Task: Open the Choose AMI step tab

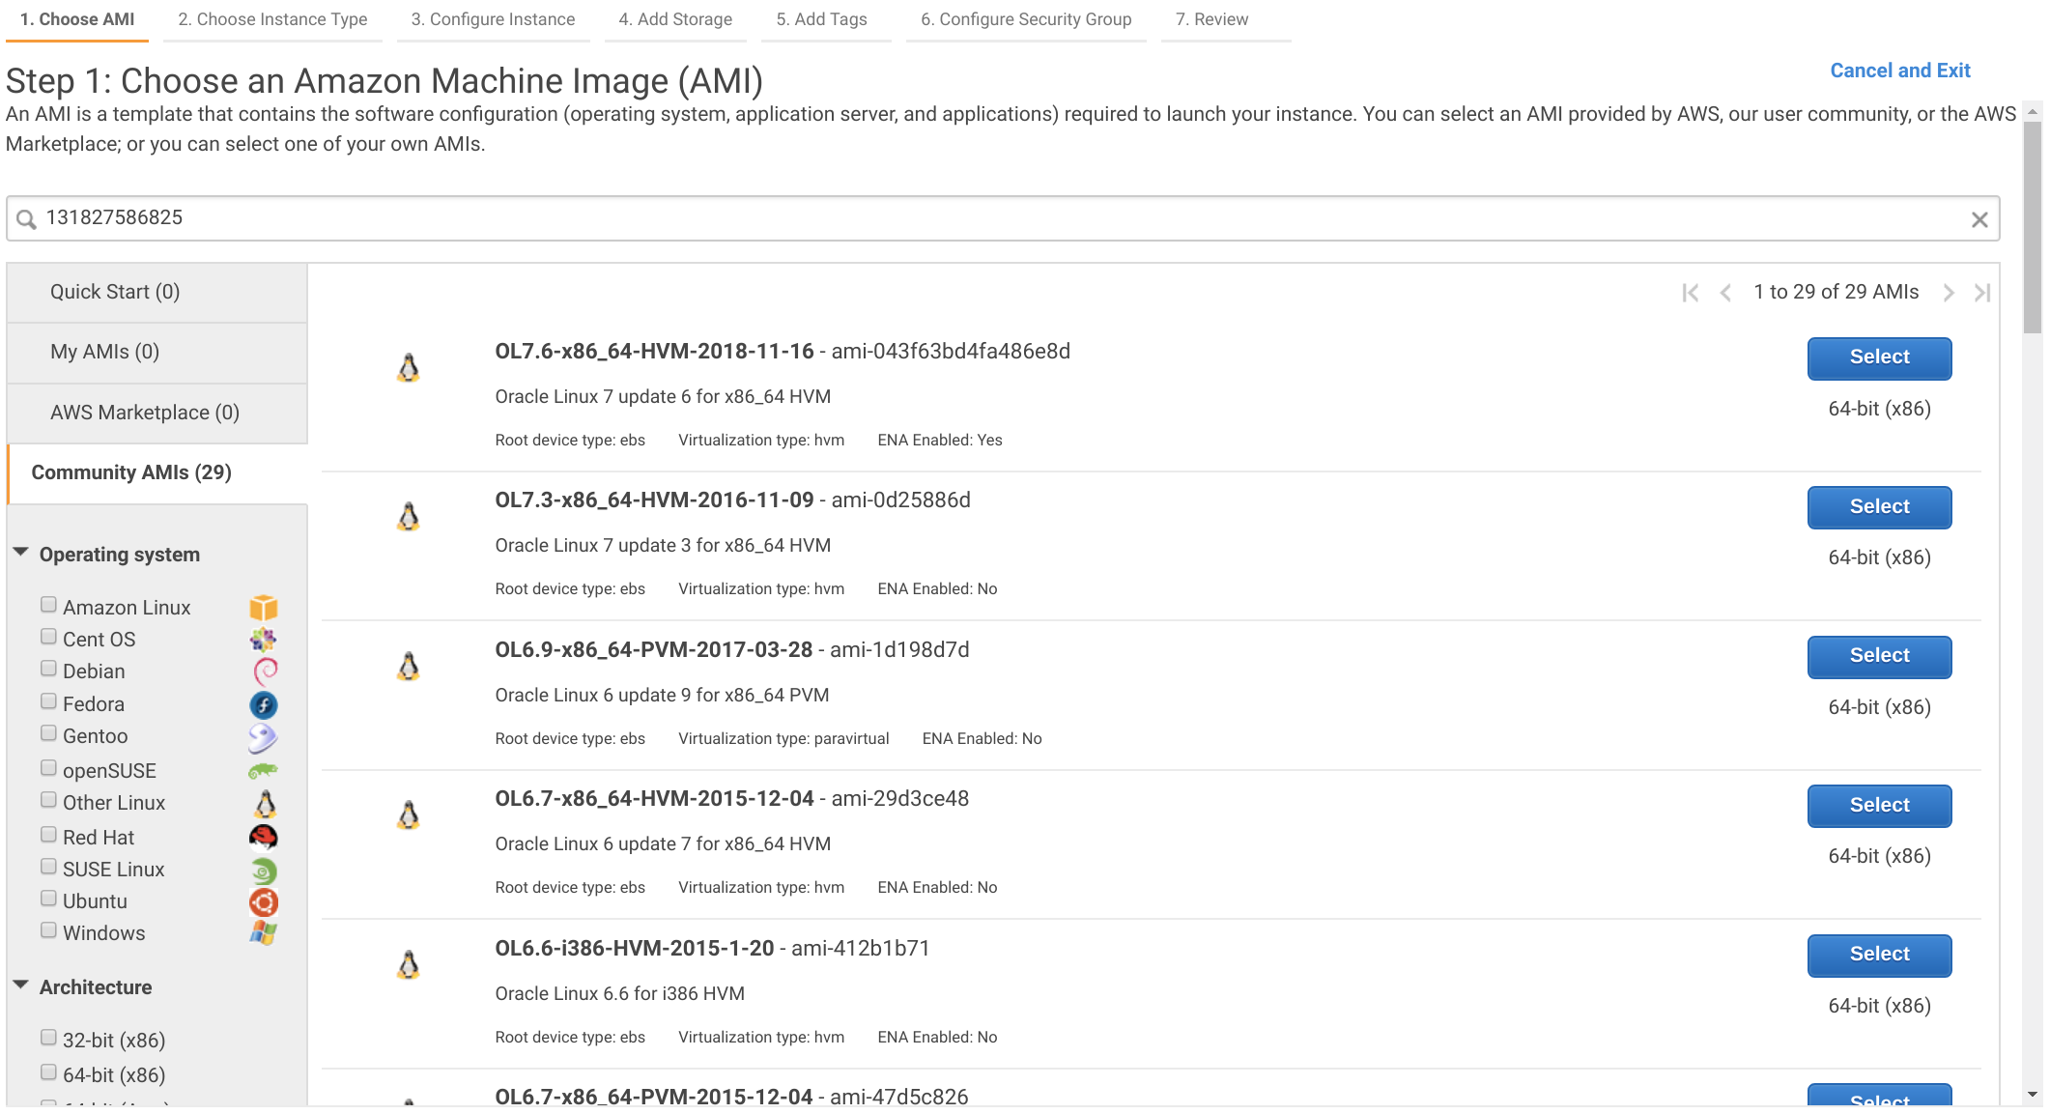Action: [x=77, y=19]
